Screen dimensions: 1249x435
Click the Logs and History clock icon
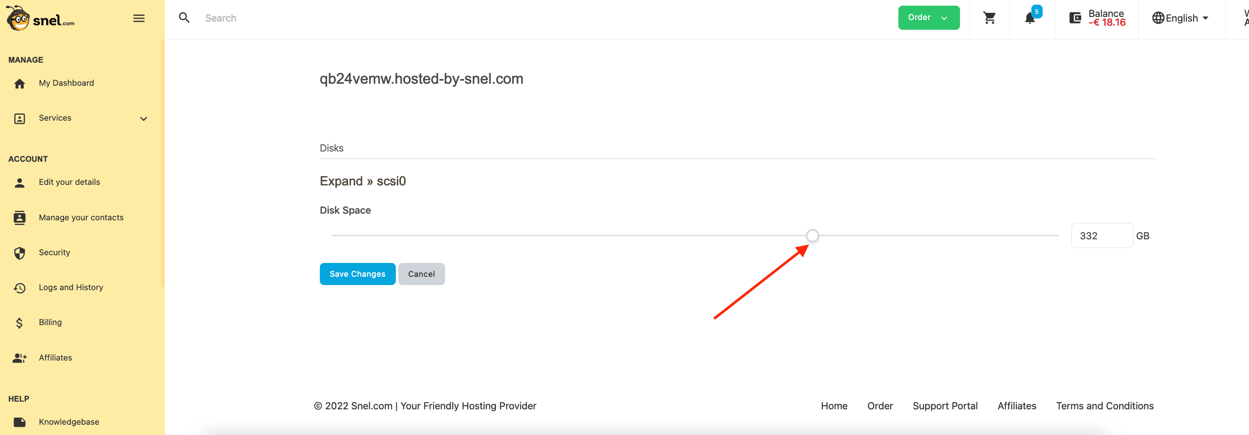click(20, 288)
